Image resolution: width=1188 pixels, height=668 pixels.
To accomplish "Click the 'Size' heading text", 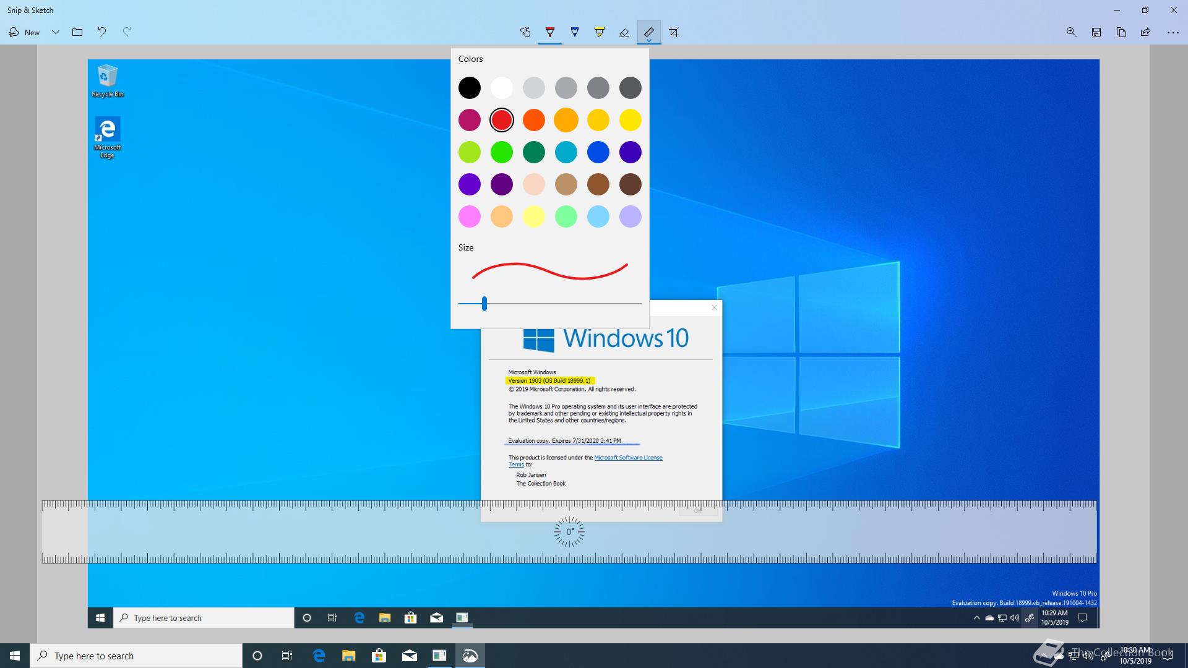I will click(x=466, y=247).
